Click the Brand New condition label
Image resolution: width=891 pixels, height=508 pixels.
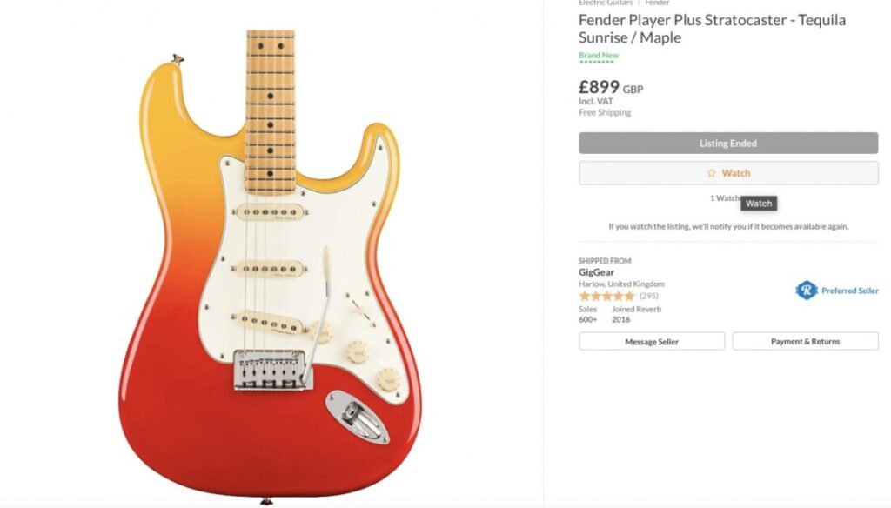point(599,56)
